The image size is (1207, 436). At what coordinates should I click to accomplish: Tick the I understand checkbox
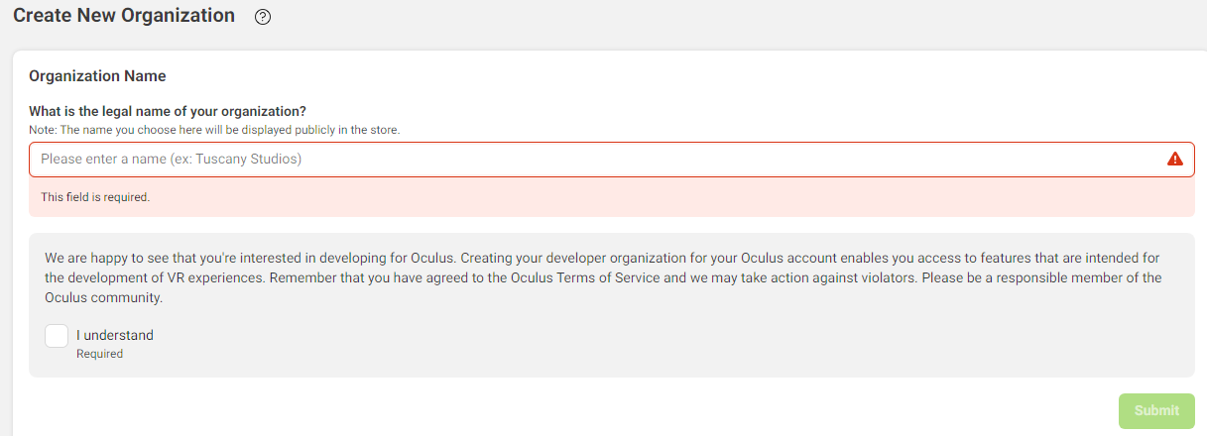coord(57,336)
